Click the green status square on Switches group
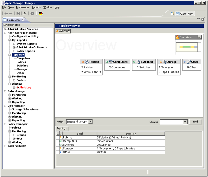The width and height of the screenshot is (208, 177). [134, 62]
